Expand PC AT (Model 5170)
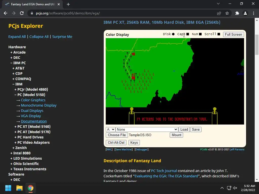 click(x=32, y=132)
